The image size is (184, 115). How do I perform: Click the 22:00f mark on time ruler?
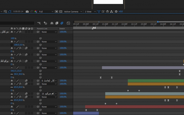pyautogui.click(x=124, y=24)
